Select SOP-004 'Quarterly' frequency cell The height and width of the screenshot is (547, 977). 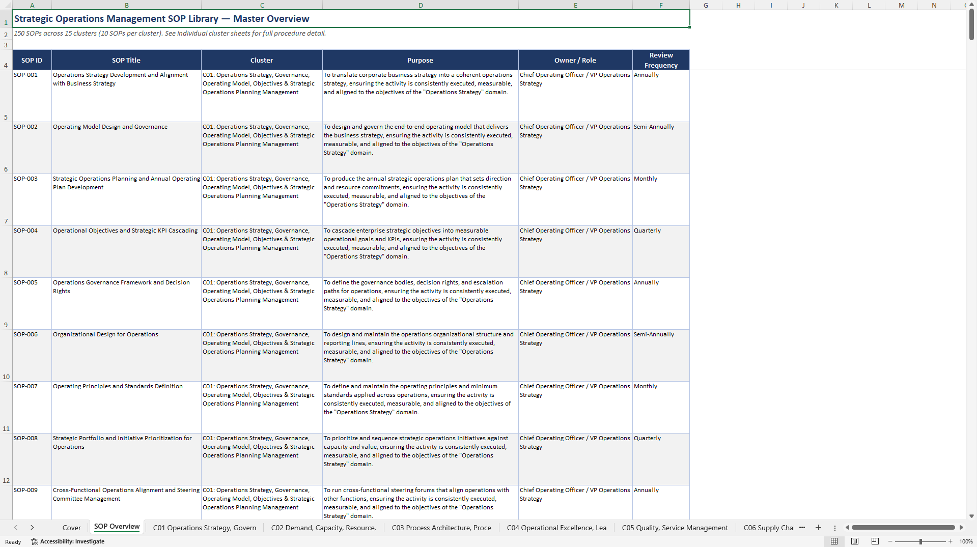(x=661, y=251)
